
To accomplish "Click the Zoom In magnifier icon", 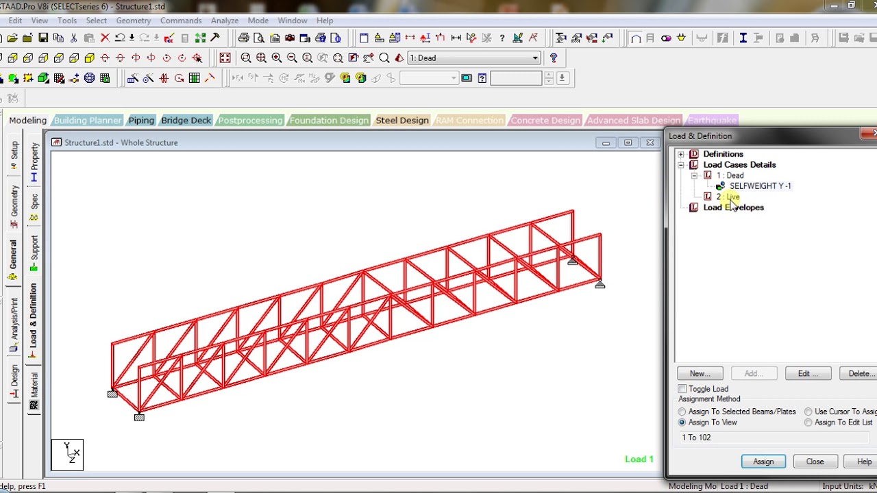I will coord(277,58).
